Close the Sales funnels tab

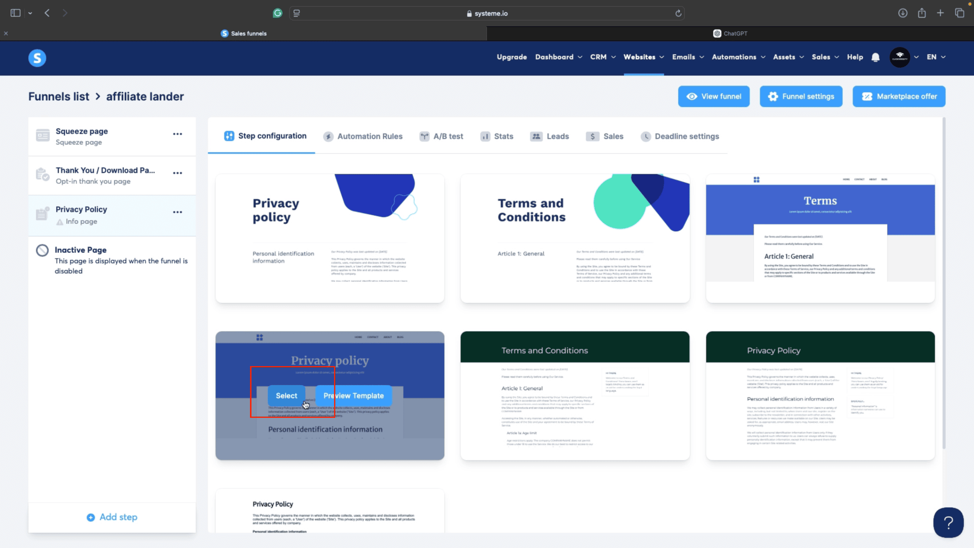click(x=6, y=33)
